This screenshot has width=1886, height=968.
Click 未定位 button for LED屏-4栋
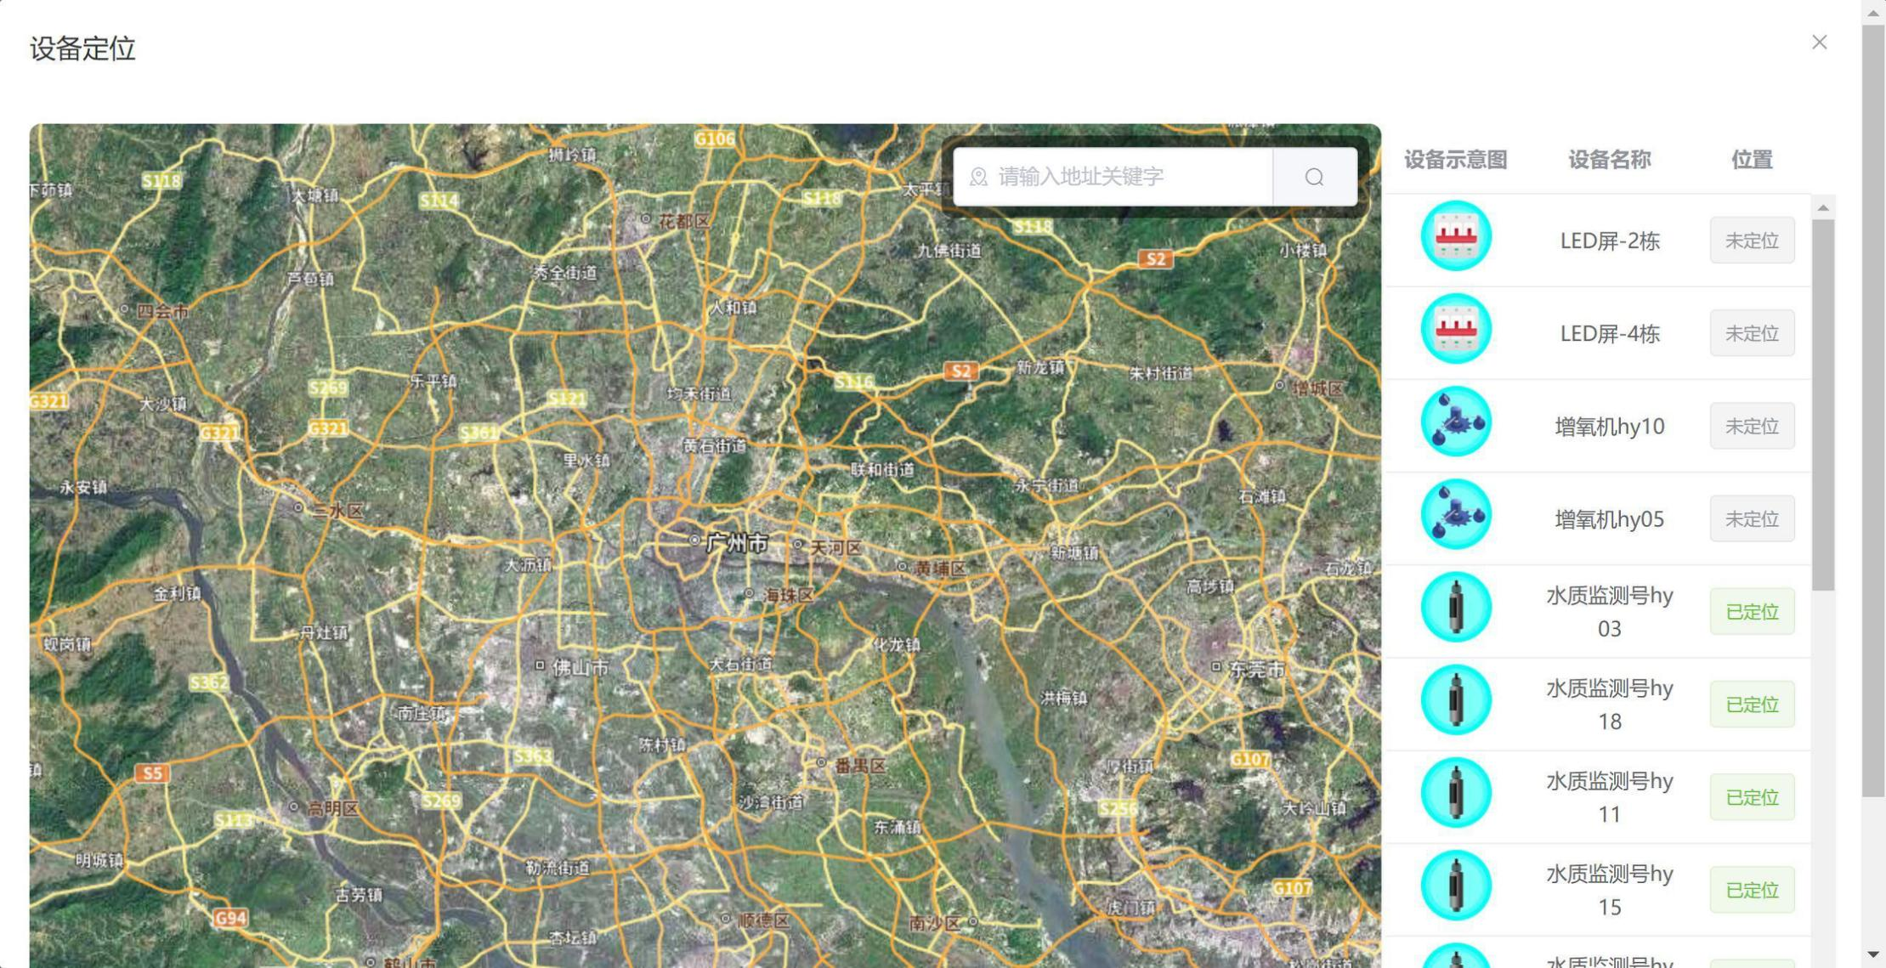click(x=1751, y=333)
